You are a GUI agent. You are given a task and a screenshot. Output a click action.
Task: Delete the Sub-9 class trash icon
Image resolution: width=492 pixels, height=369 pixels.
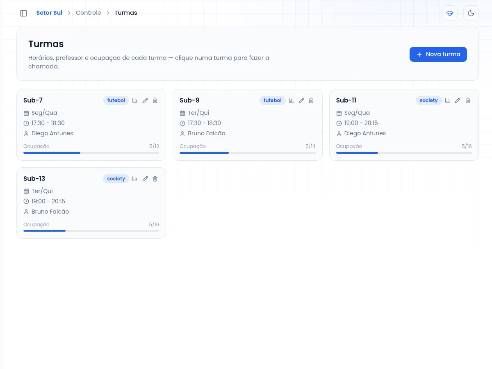311,100
